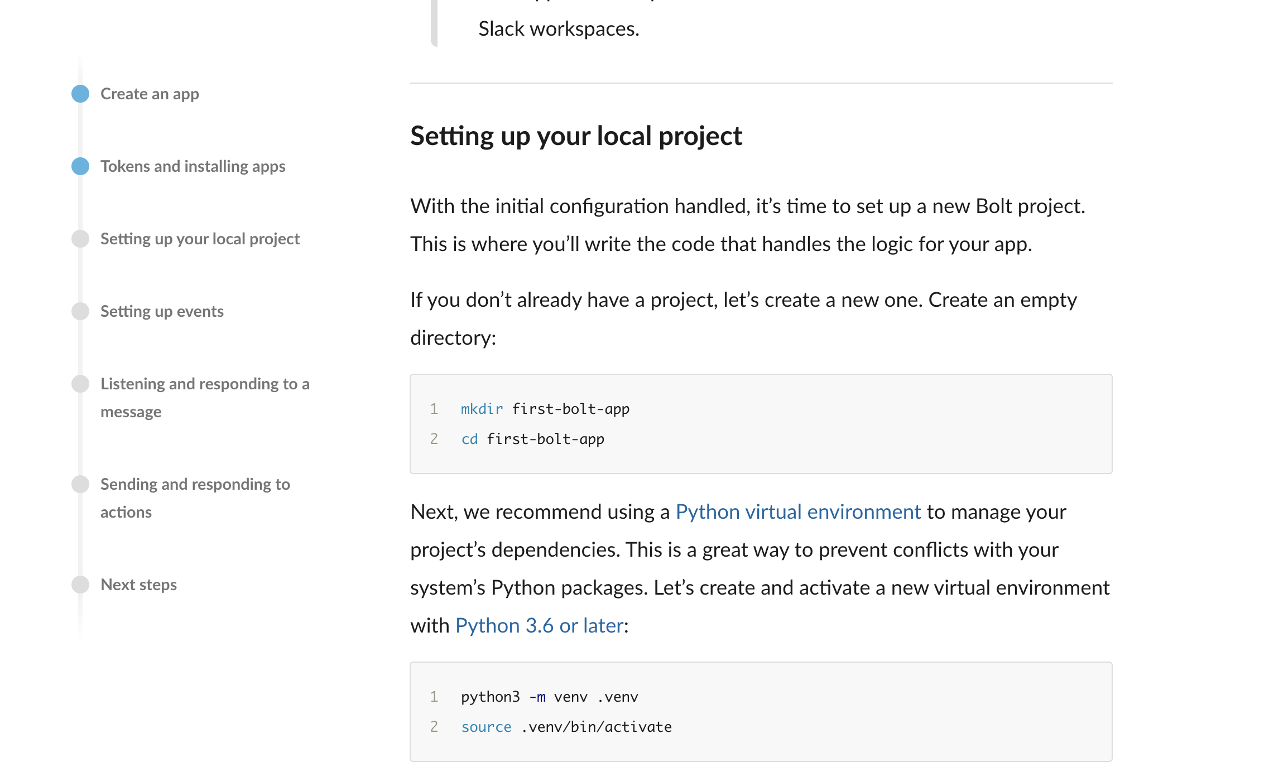Jump to Tokens and installing apps

coord(193,166)
